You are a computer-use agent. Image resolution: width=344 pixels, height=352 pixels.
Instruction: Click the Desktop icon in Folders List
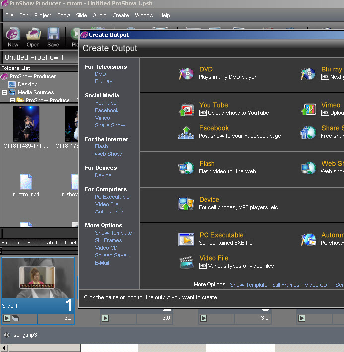click(12, 84)
